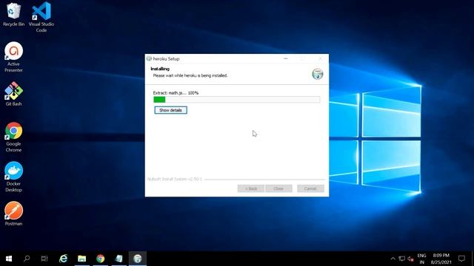Viewport: 474px width, 266px height.
Task: Click the installation progress bar
Action: point(236,100)
